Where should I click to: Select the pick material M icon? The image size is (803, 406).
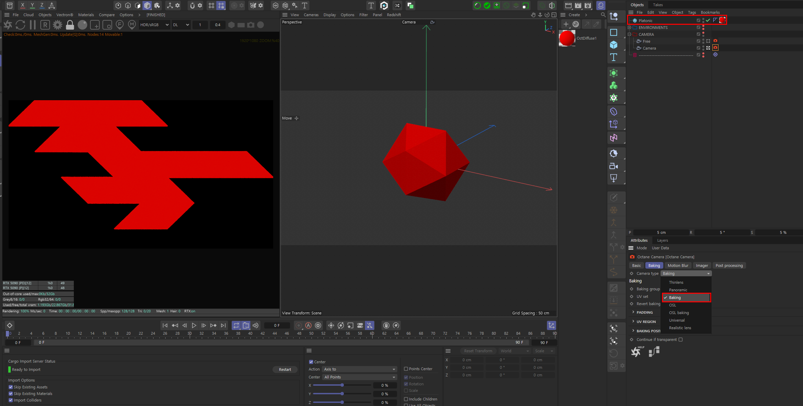pos(132,25)
